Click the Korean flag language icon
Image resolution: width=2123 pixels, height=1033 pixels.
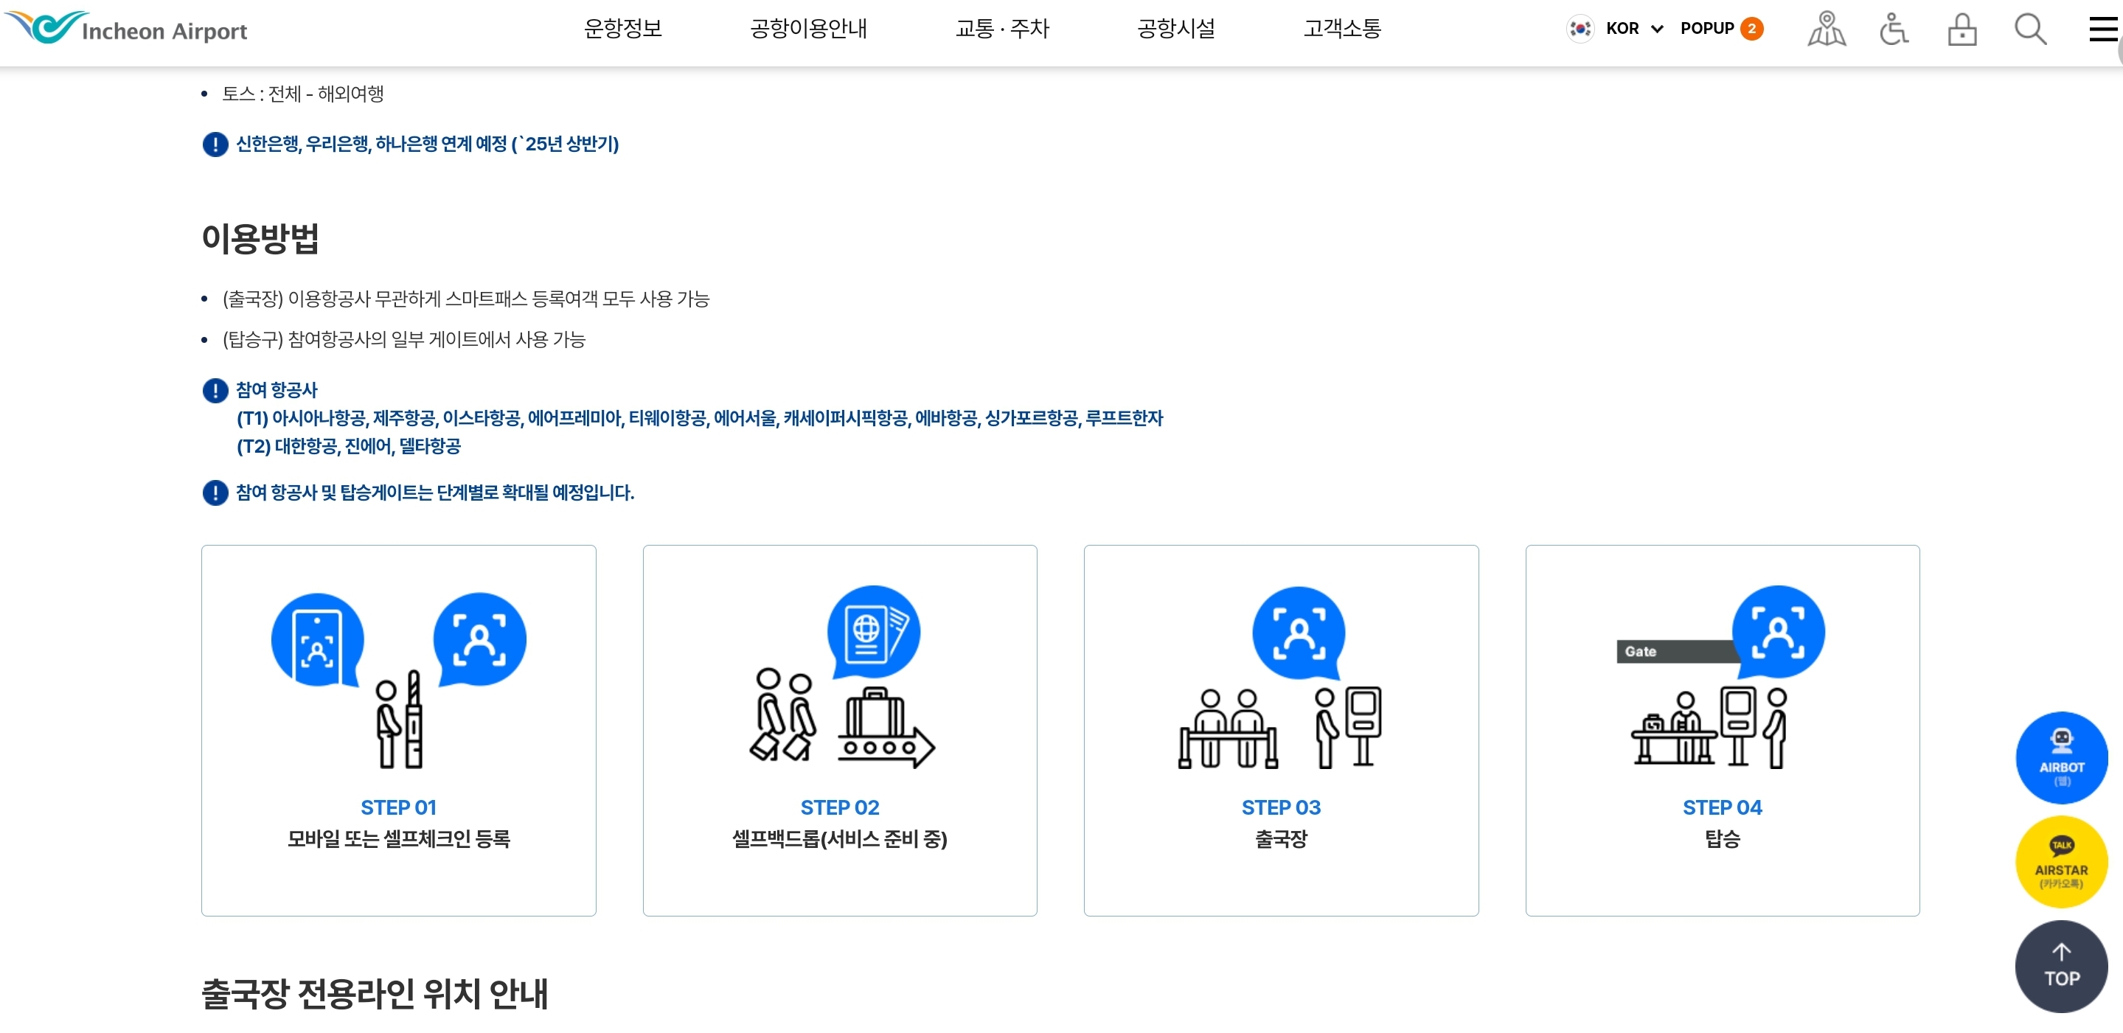pyautogui.click(x=1580, y=29)
